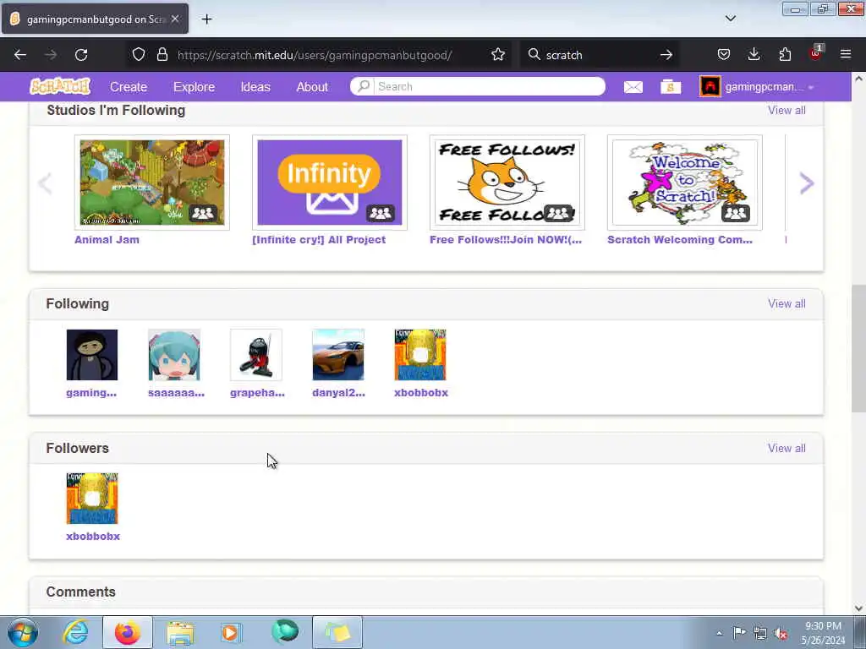The image size is (866, 649).
Task: Click the disabled forward arrow button
Action: point(50,55)
